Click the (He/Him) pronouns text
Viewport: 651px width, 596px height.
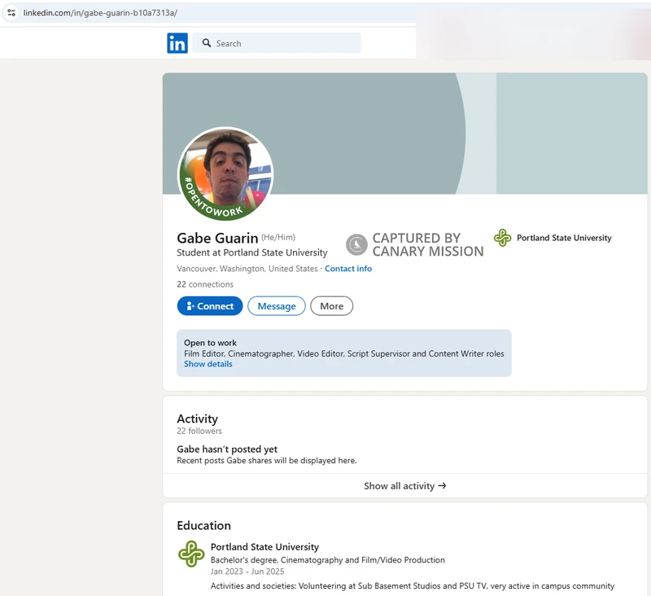coord(278,237)
